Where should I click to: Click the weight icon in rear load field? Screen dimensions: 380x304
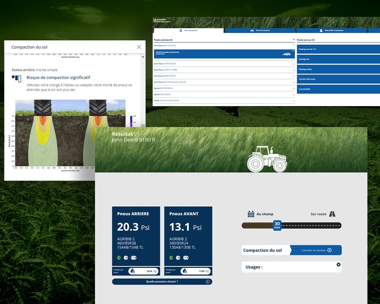132,271
